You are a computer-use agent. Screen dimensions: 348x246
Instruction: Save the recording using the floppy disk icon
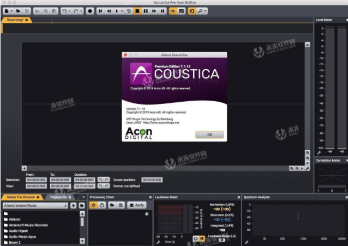[27, 11]
